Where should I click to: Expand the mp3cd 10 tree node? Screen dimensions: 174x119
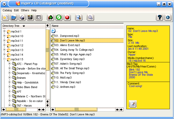click(x=4, y=36)
